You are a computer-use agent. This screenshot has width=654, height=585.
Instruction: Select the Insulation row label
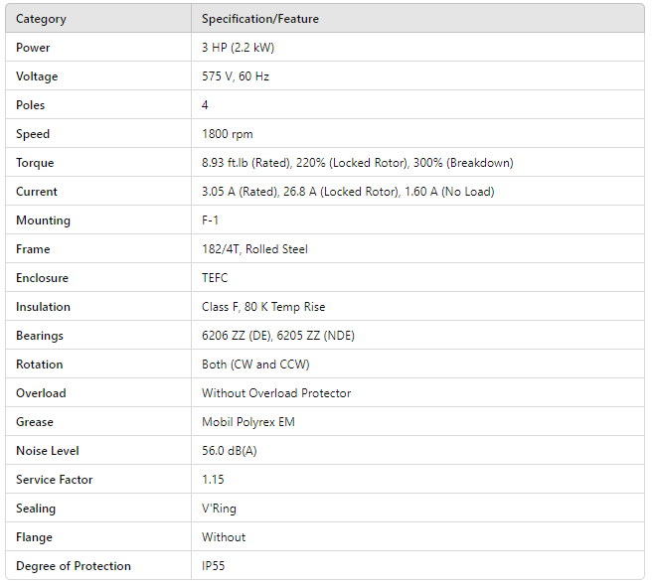pyautogui.click(x=43, y=307)
